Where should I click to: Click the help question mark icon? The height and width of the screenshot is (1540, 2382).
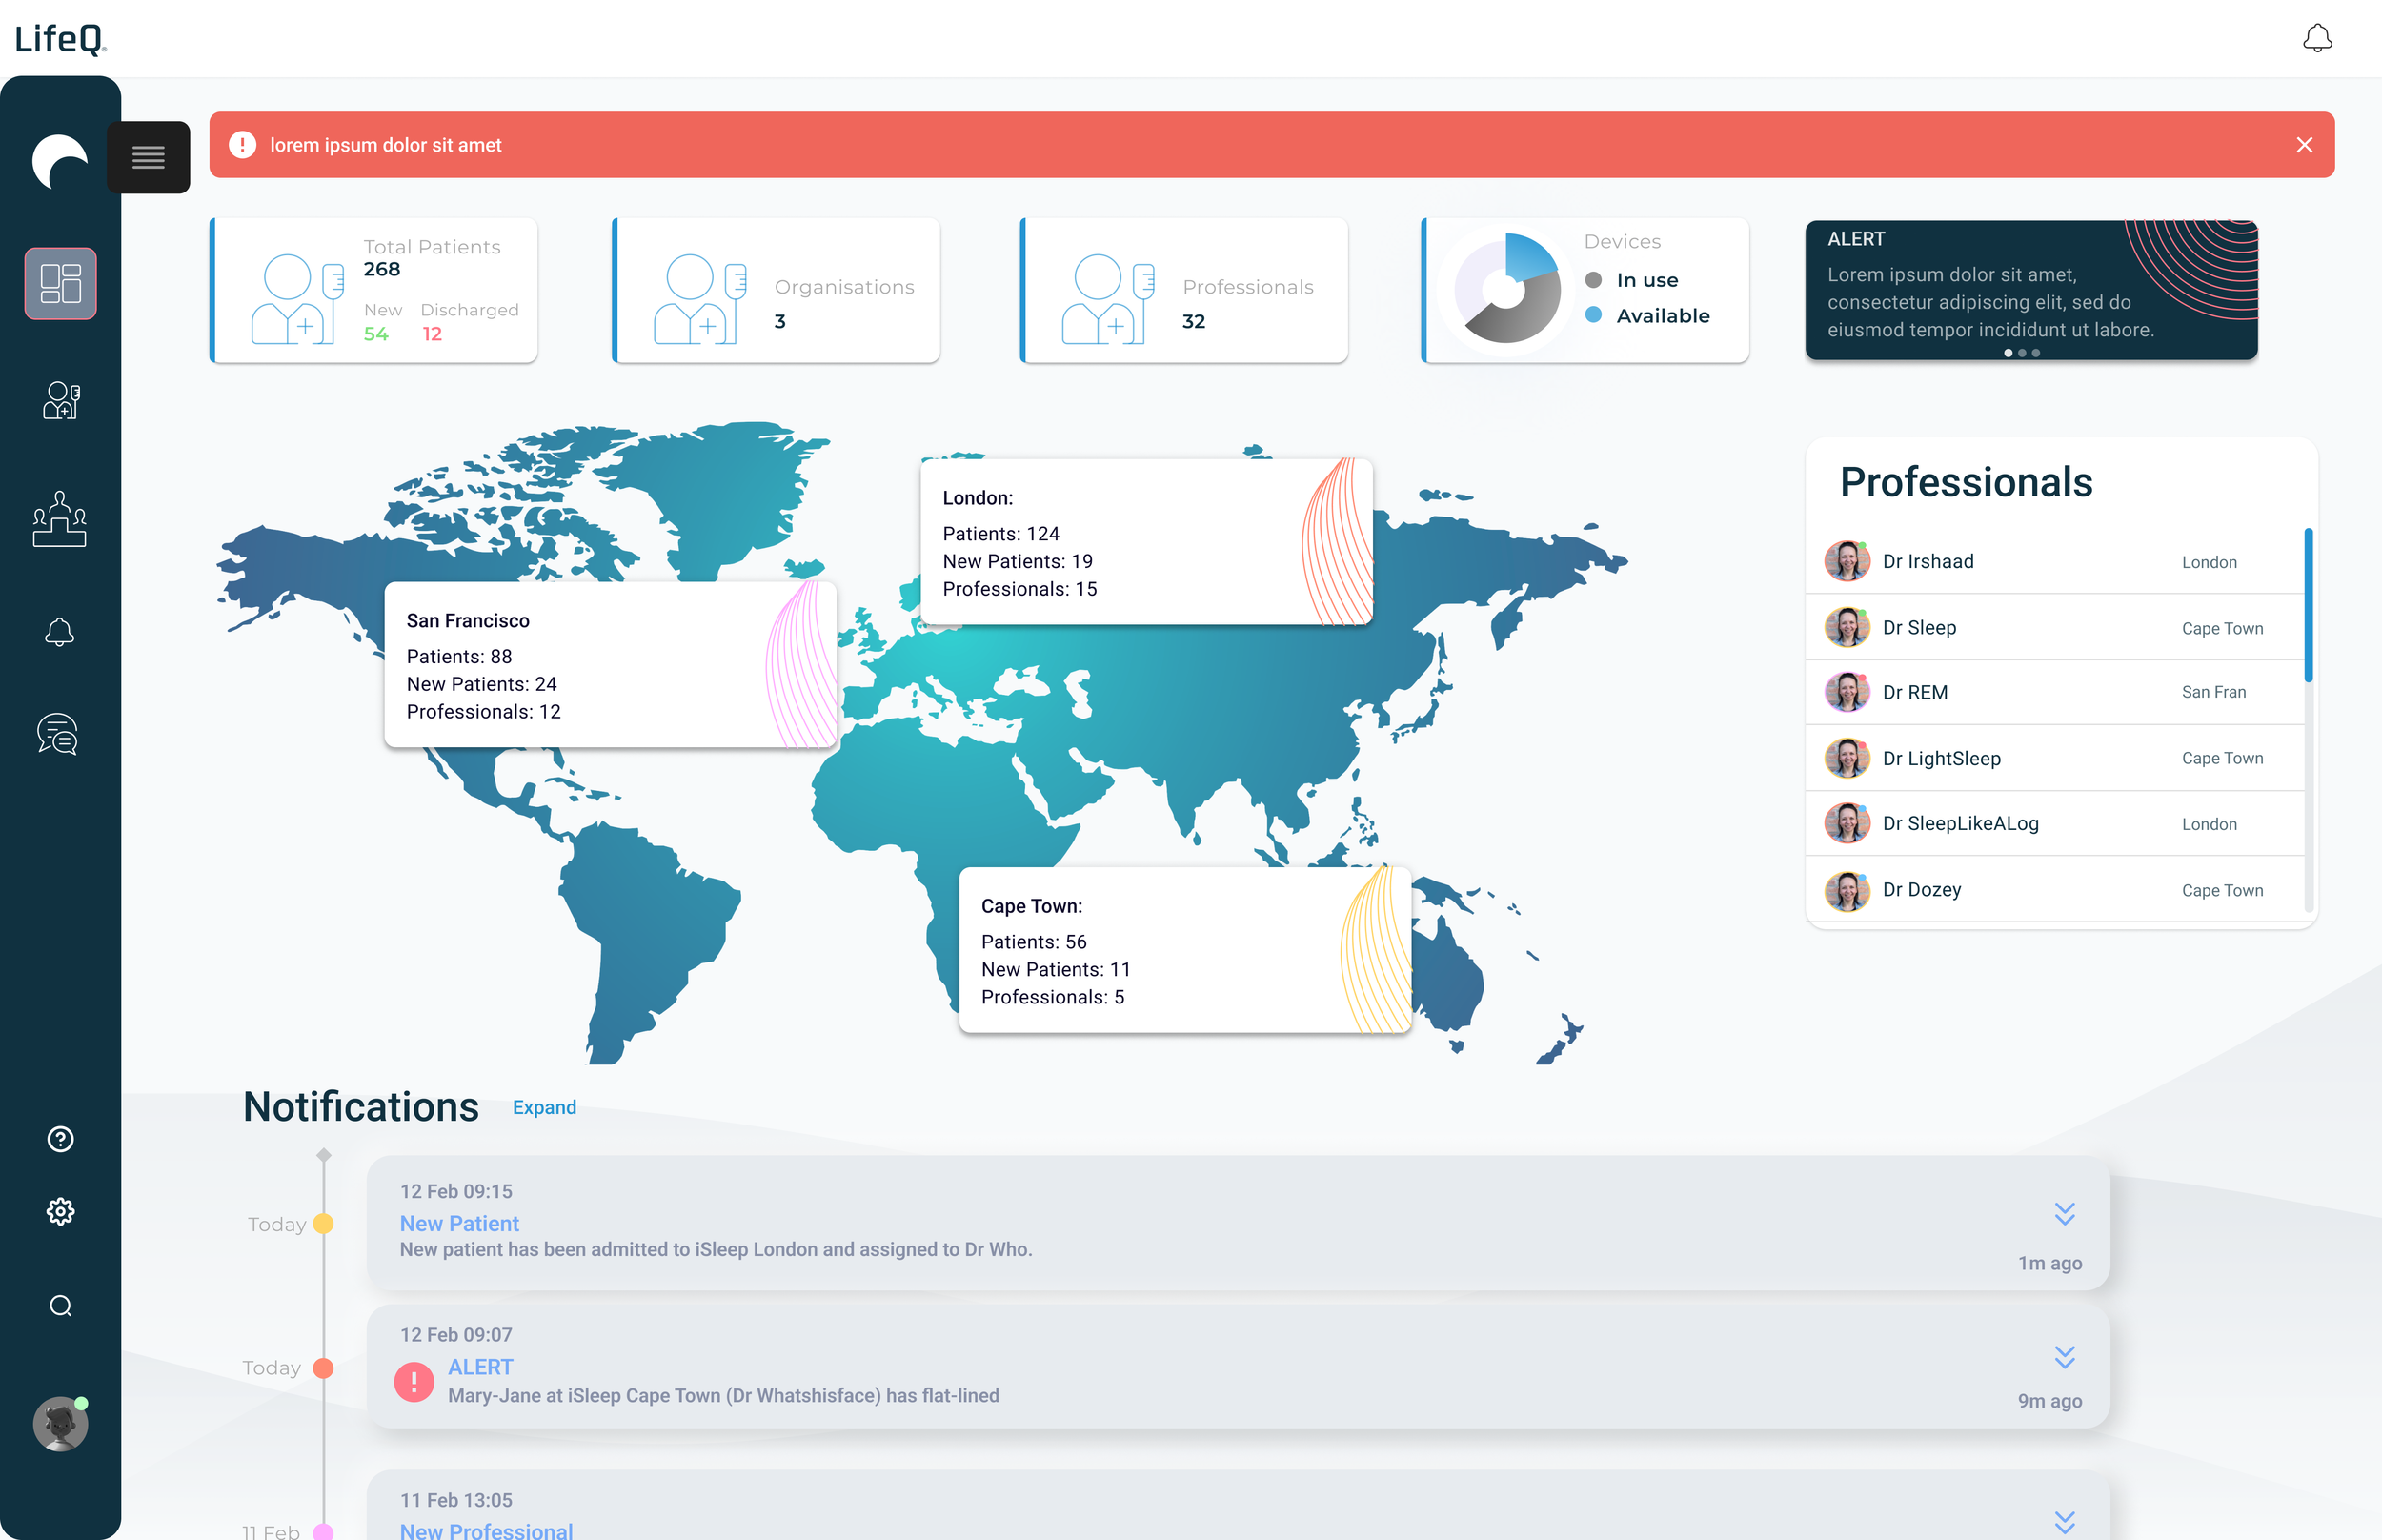(x=60, y=1139)
